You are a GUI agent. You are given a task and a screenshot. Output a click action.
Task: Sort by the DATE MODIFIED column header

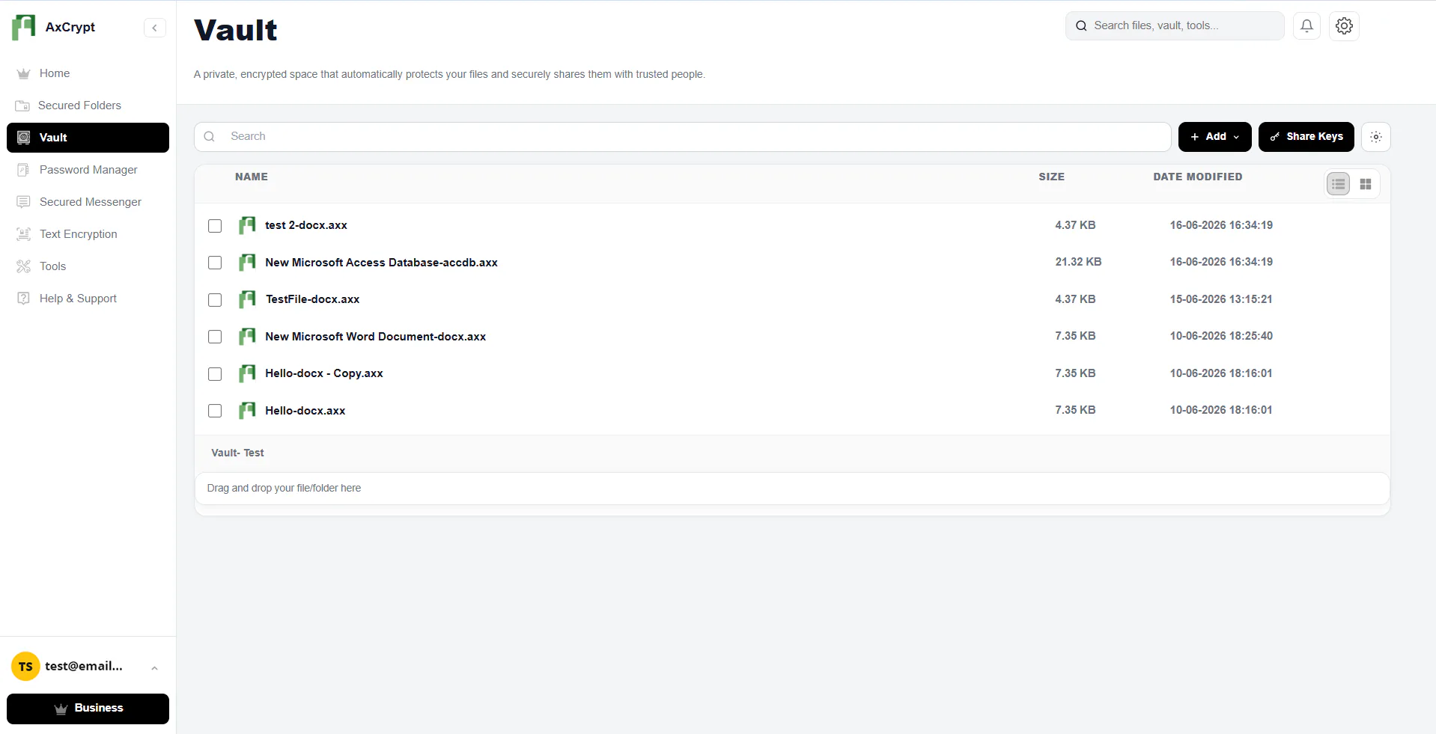[1197, 177]
